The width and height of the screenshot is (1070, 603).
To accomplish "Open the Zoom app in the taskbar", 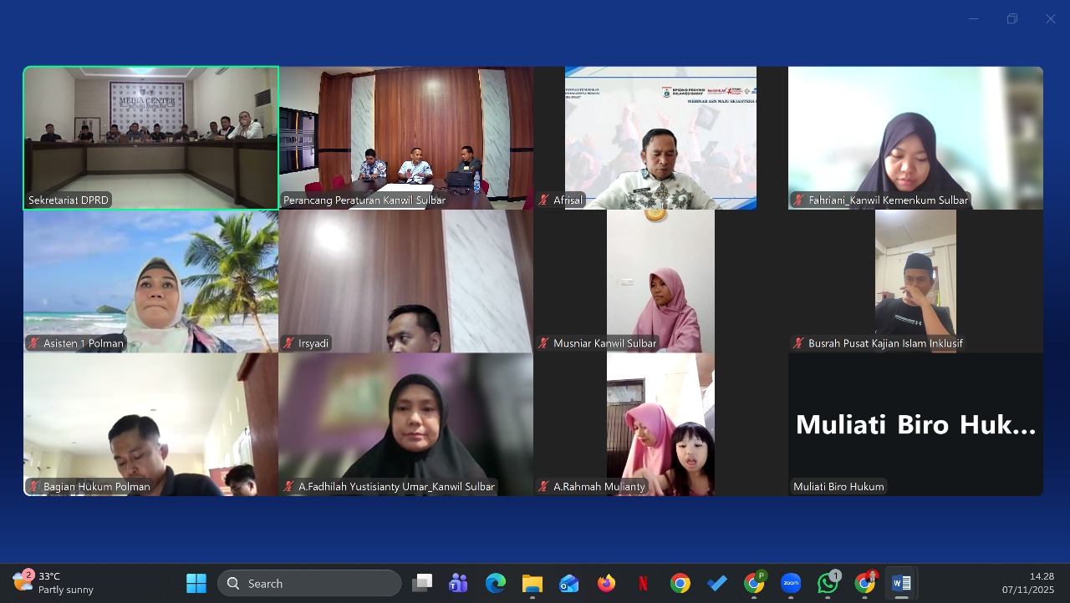I will (791, 584).
